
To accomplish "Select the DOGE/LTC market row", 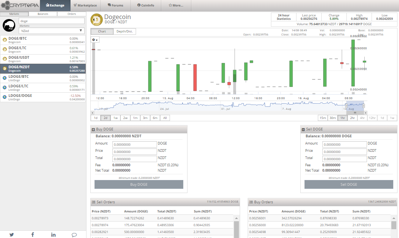I will (x=43, y=50).
